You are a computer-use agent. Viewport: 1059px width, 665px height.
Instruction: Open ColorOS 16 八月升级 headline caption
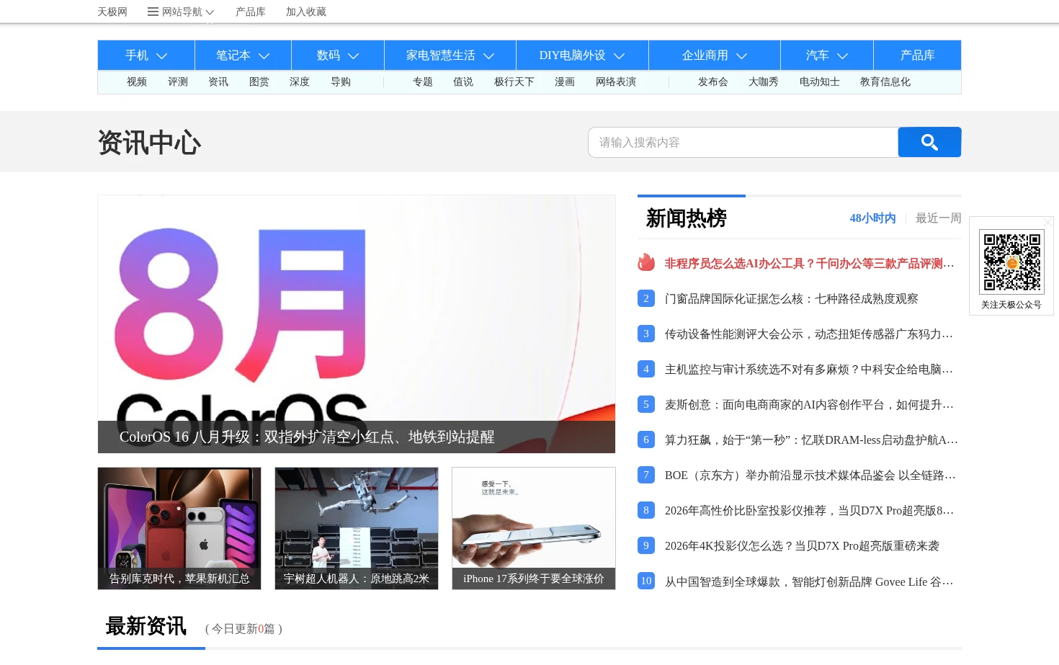307,437
